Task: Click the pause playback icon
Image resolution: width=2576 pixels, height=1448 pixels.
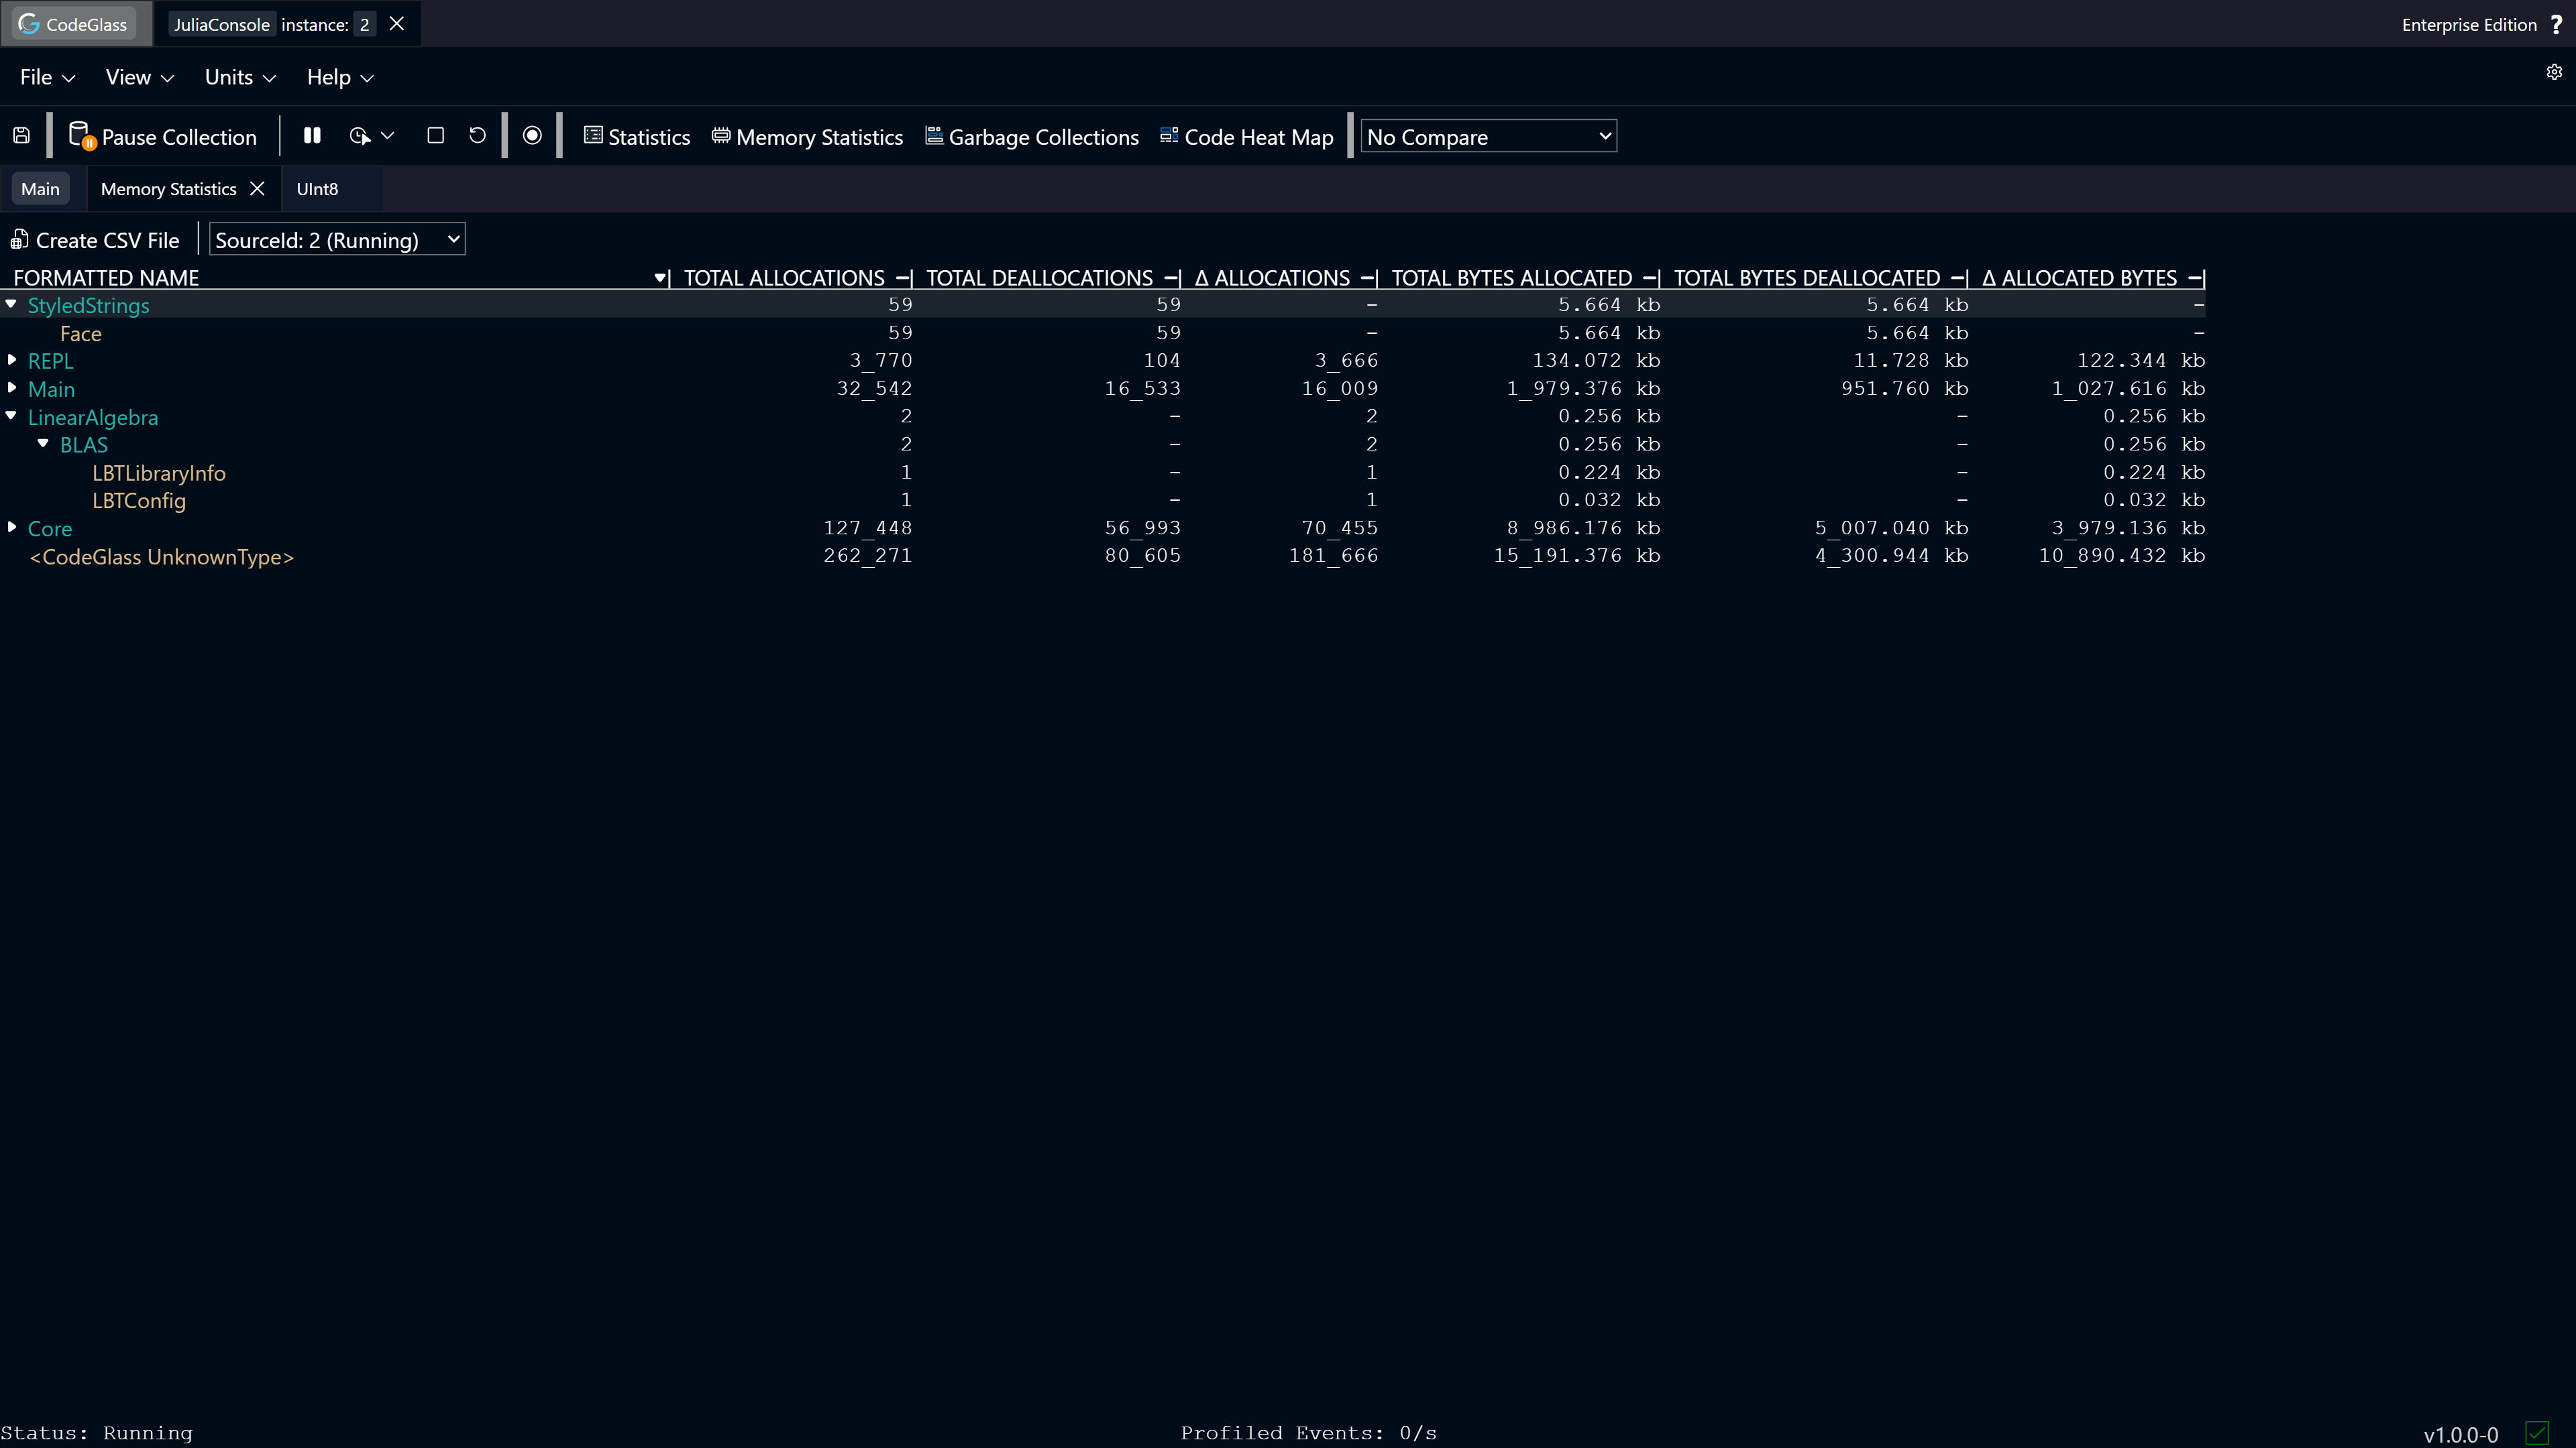Action: click(x=312, y=135)
